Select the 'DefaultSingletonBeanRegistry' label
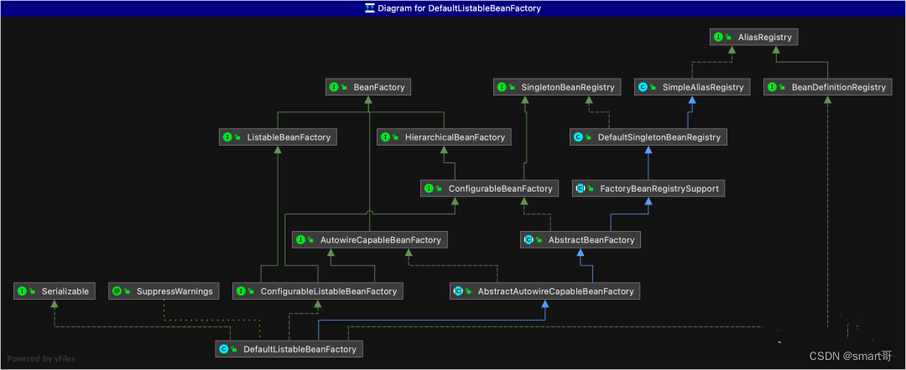Viewport: 906px width, 370px height. tap(659, 137)
